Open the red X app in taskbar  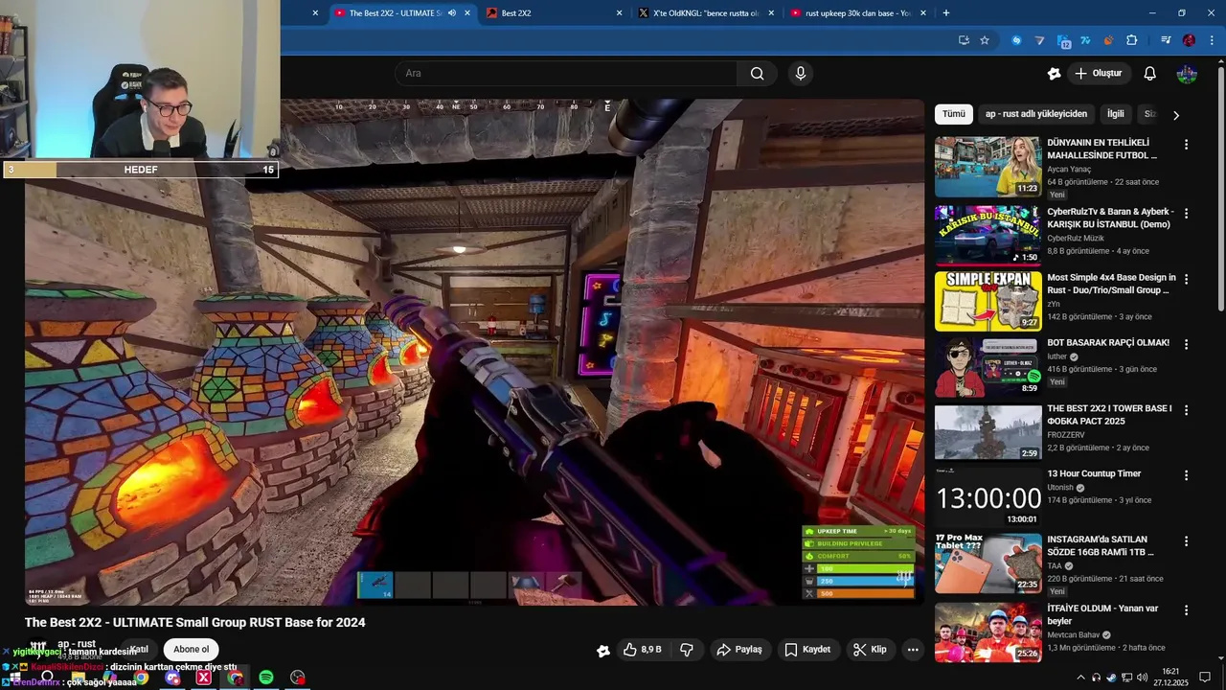203,678
